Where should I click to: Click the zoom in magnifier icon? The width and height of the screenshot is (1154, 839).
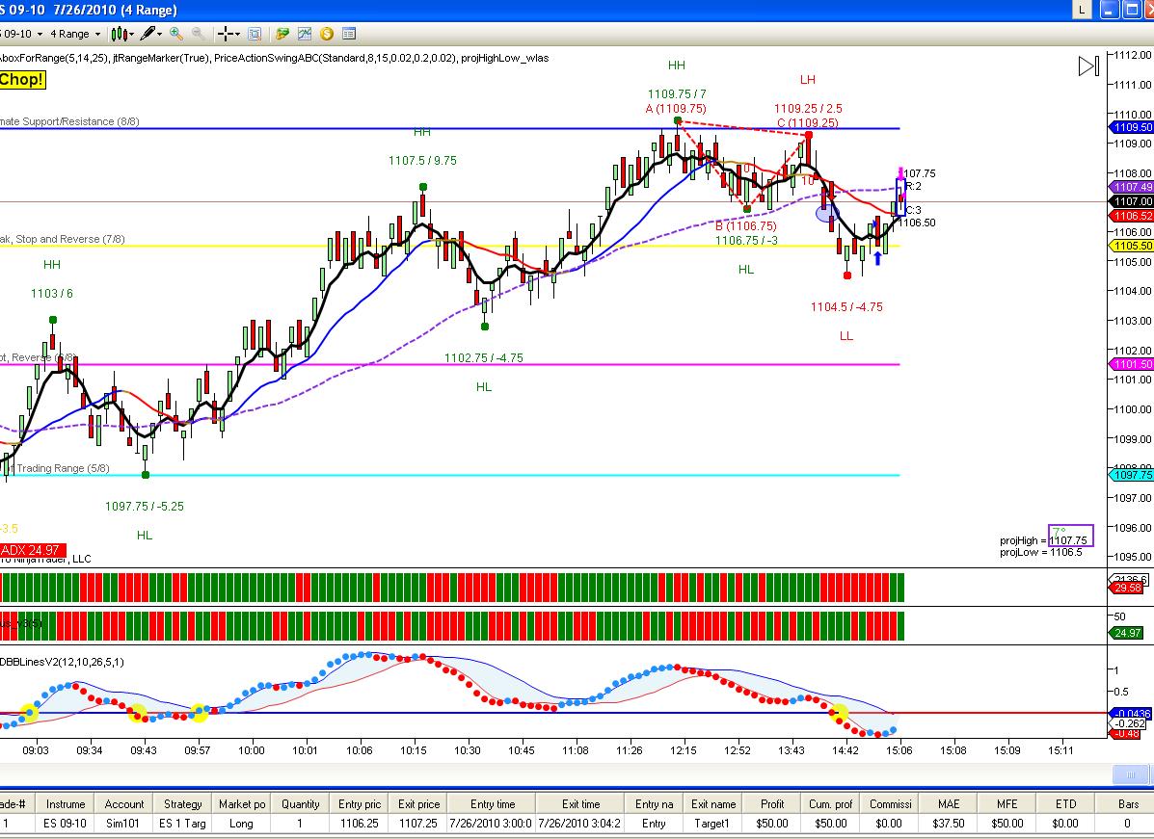175,34
